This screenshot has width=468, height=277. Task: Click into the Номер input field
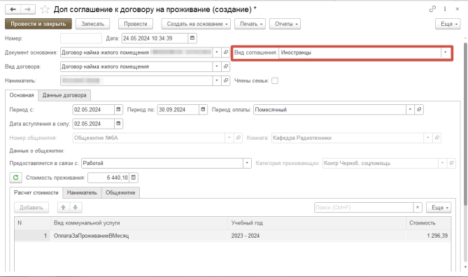click(x=81, y=38)
